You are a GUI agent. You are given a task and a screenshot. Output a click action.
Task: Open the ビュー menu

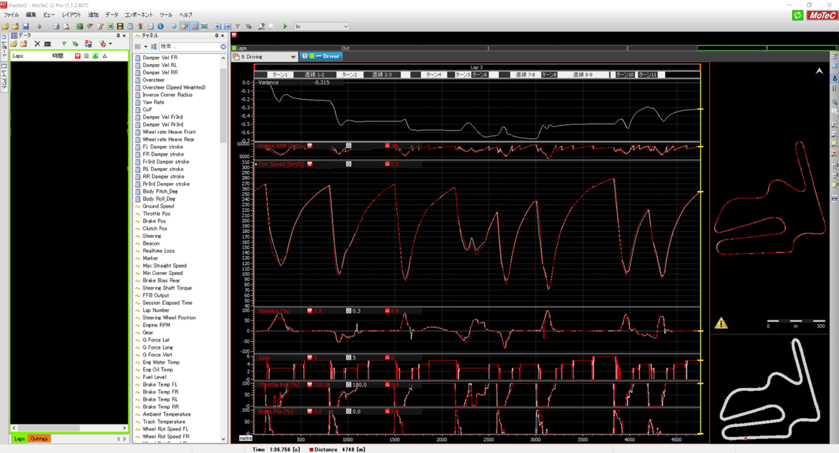pos(50,15)
